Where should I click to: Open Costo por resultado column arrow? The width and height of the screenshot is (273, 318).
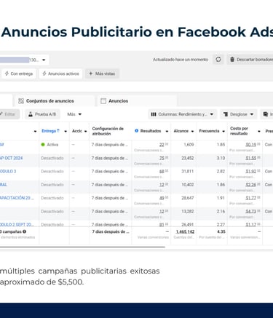[x=259, y=131]
